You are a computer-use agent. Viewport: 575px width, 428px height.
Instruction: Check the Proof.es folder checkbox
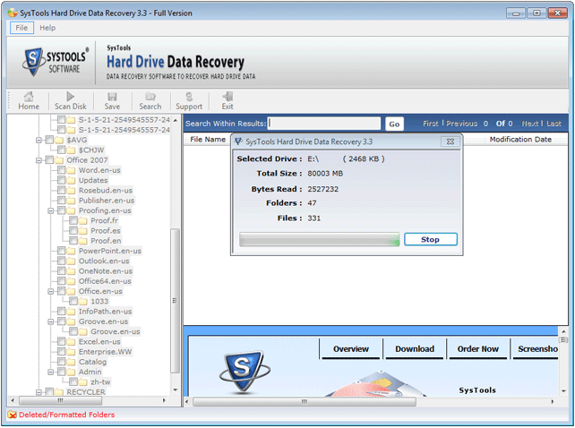point(73,230)
